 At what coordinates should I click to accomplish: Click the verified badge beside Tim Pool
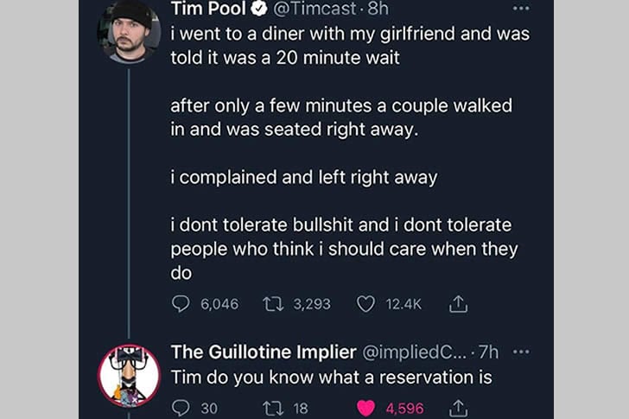click(x=257, y=10)
